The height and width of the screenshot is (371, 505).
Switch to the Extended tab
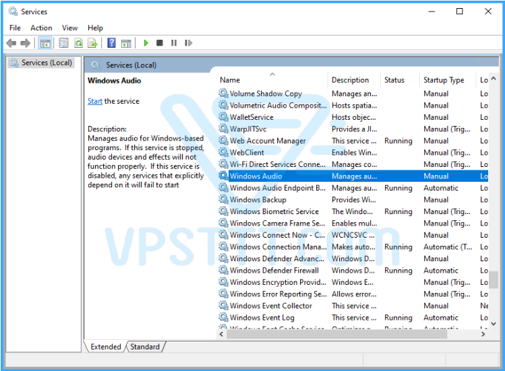(105, 347)
